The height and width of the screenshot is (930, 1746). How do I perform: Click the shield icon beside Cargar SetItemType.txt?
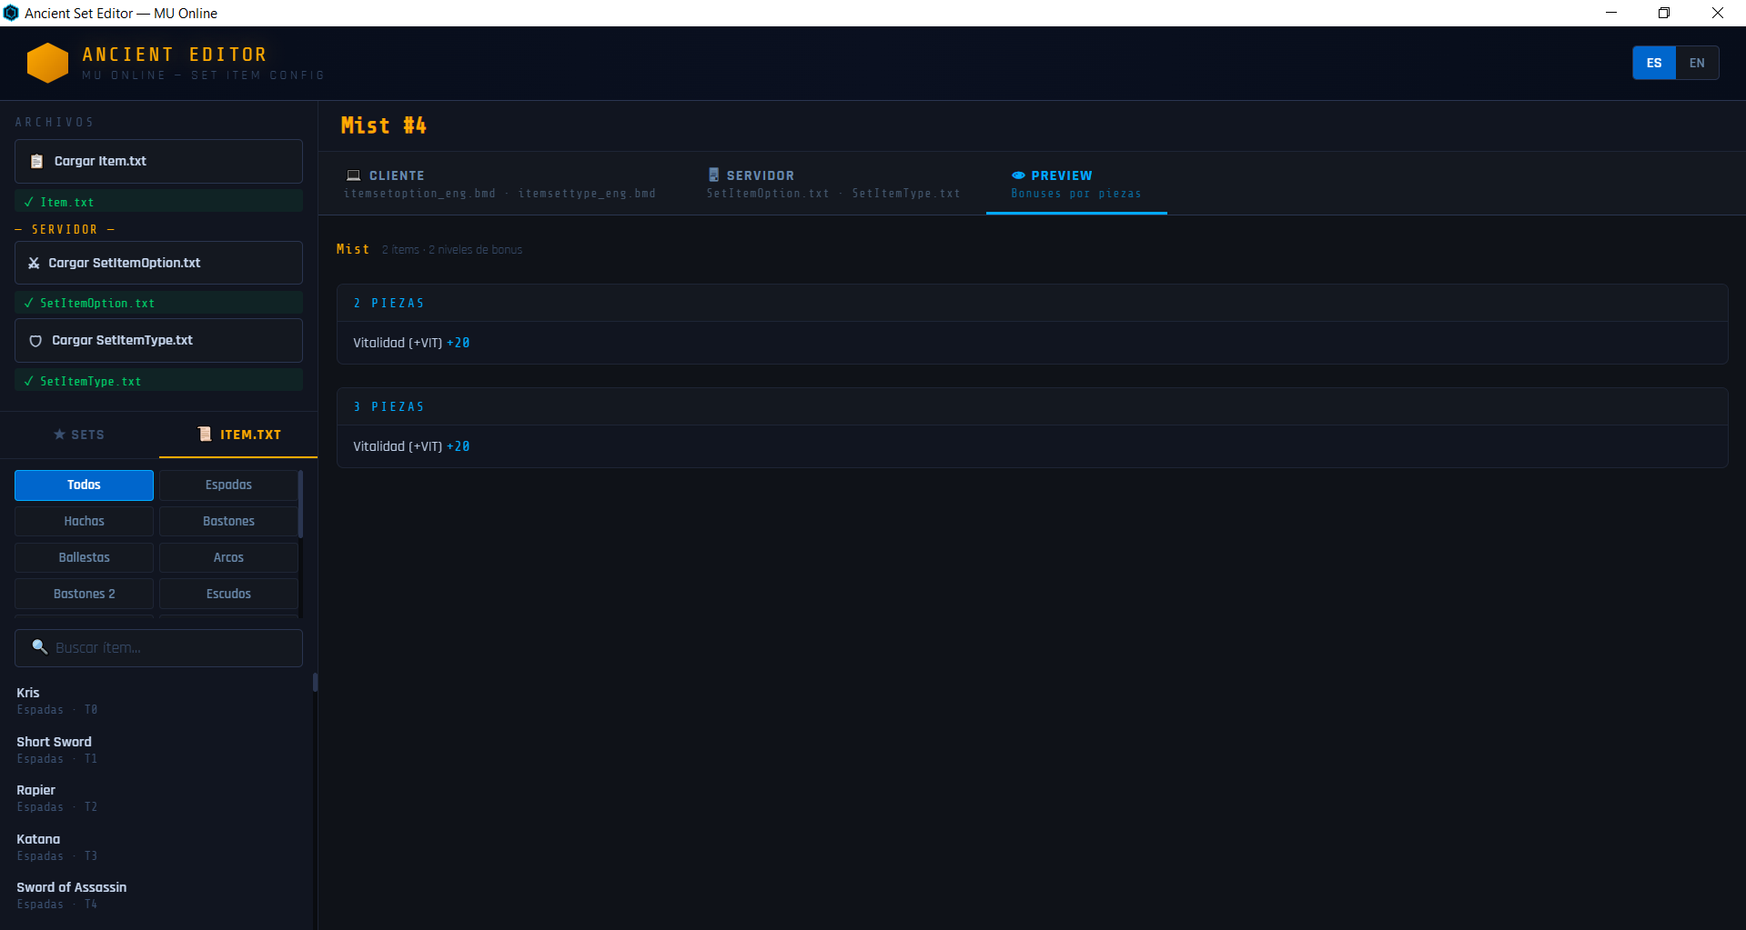(35, 341)
